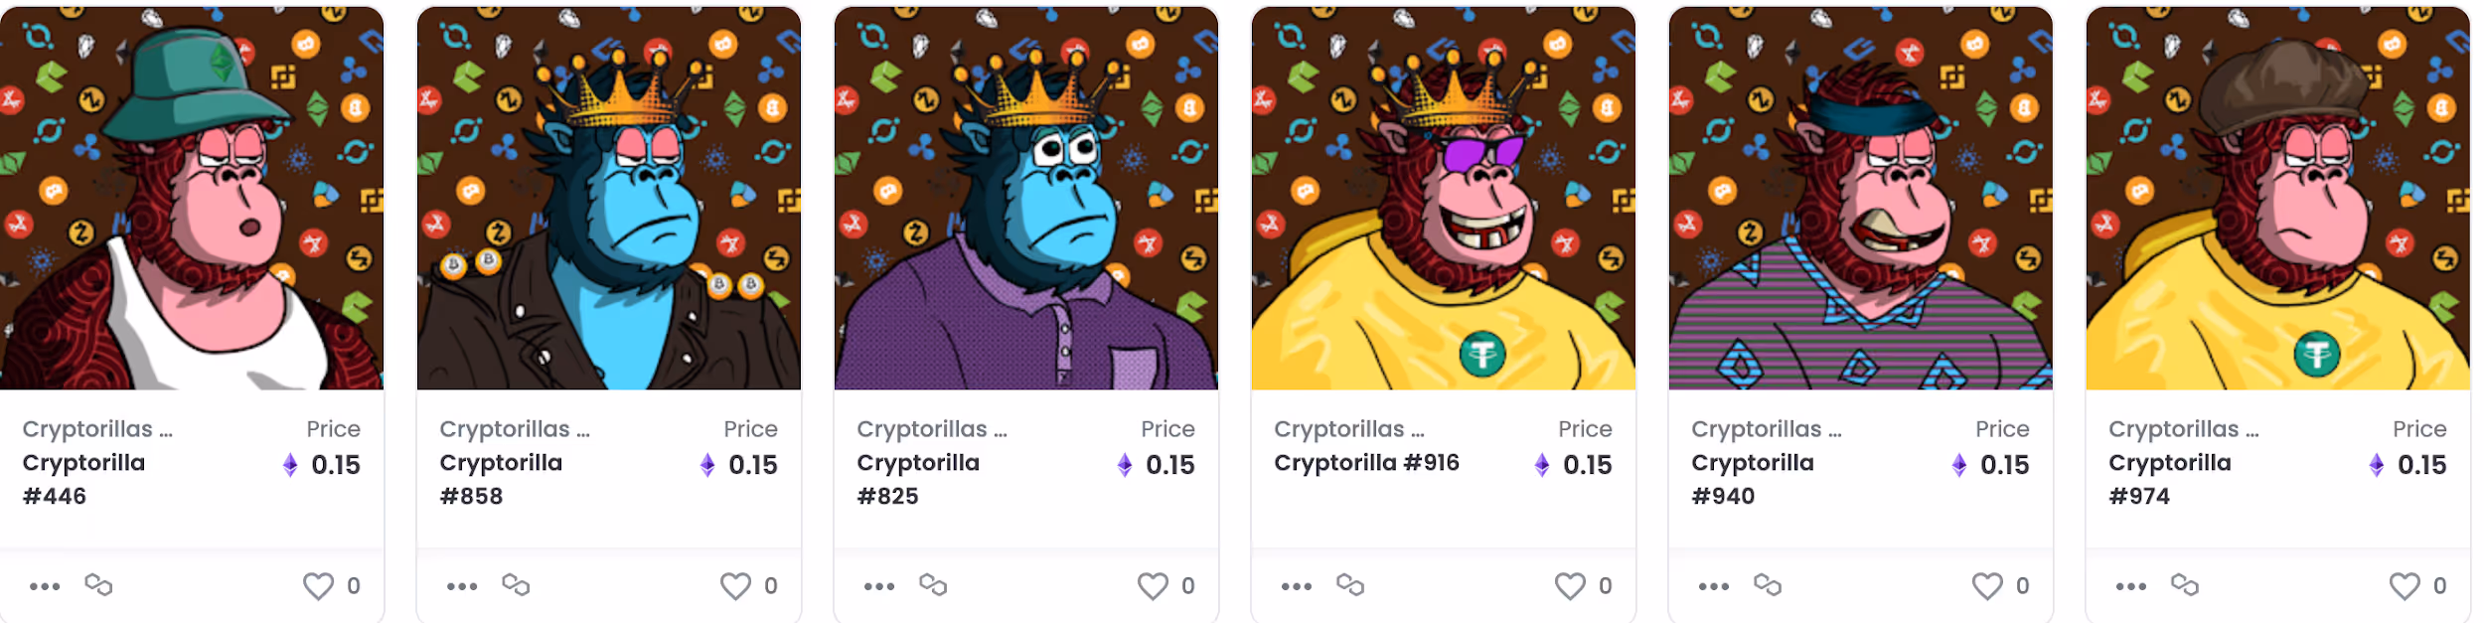Open collection name above Cryptorilla #940

pos(1767,429)
